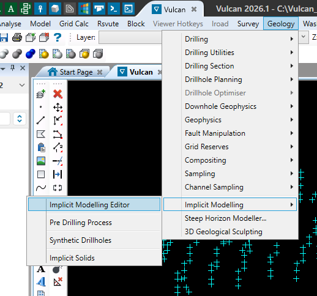
Task: Open the Sampling submenu
Action: [x=230, y=174]
